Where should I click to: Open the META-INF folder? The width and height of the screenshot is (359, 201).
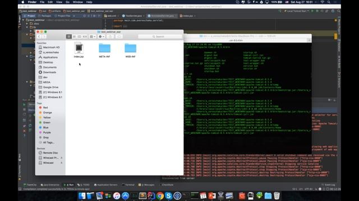coord(104,50)
